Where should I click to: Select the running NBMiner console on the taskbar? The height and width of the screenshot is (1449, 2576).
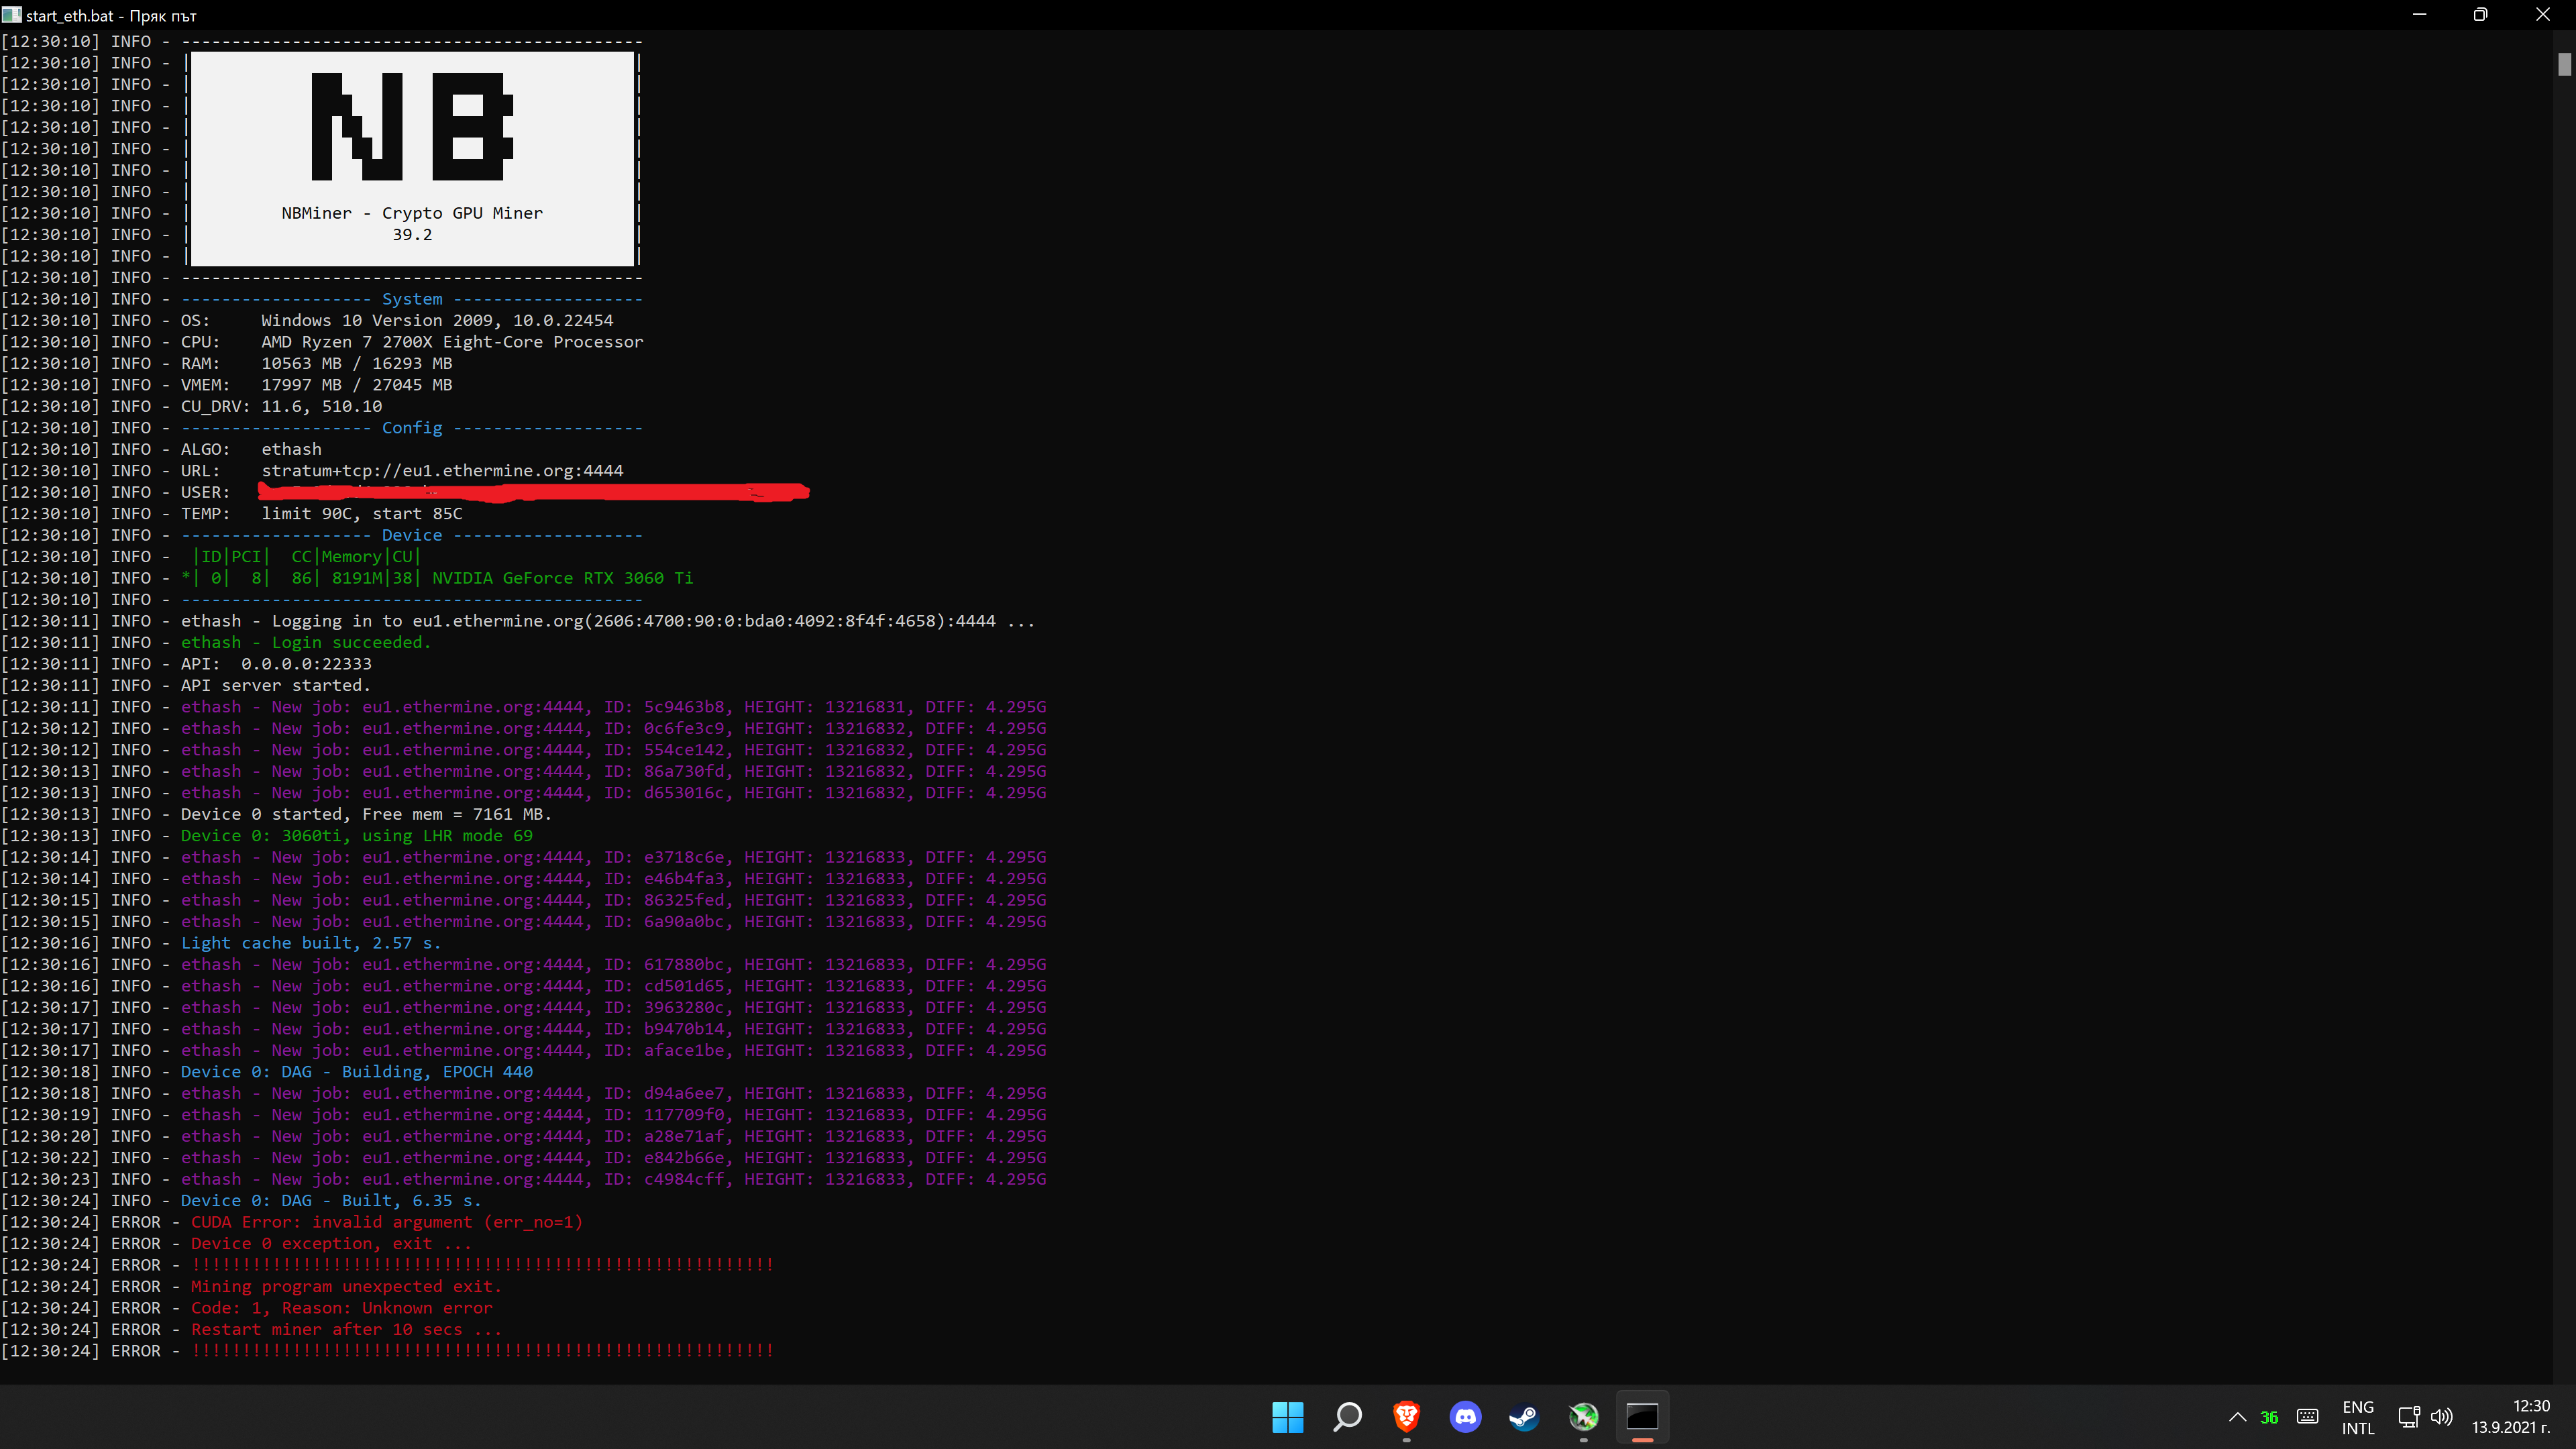pyautogui.click(x=1643, y=1417)
